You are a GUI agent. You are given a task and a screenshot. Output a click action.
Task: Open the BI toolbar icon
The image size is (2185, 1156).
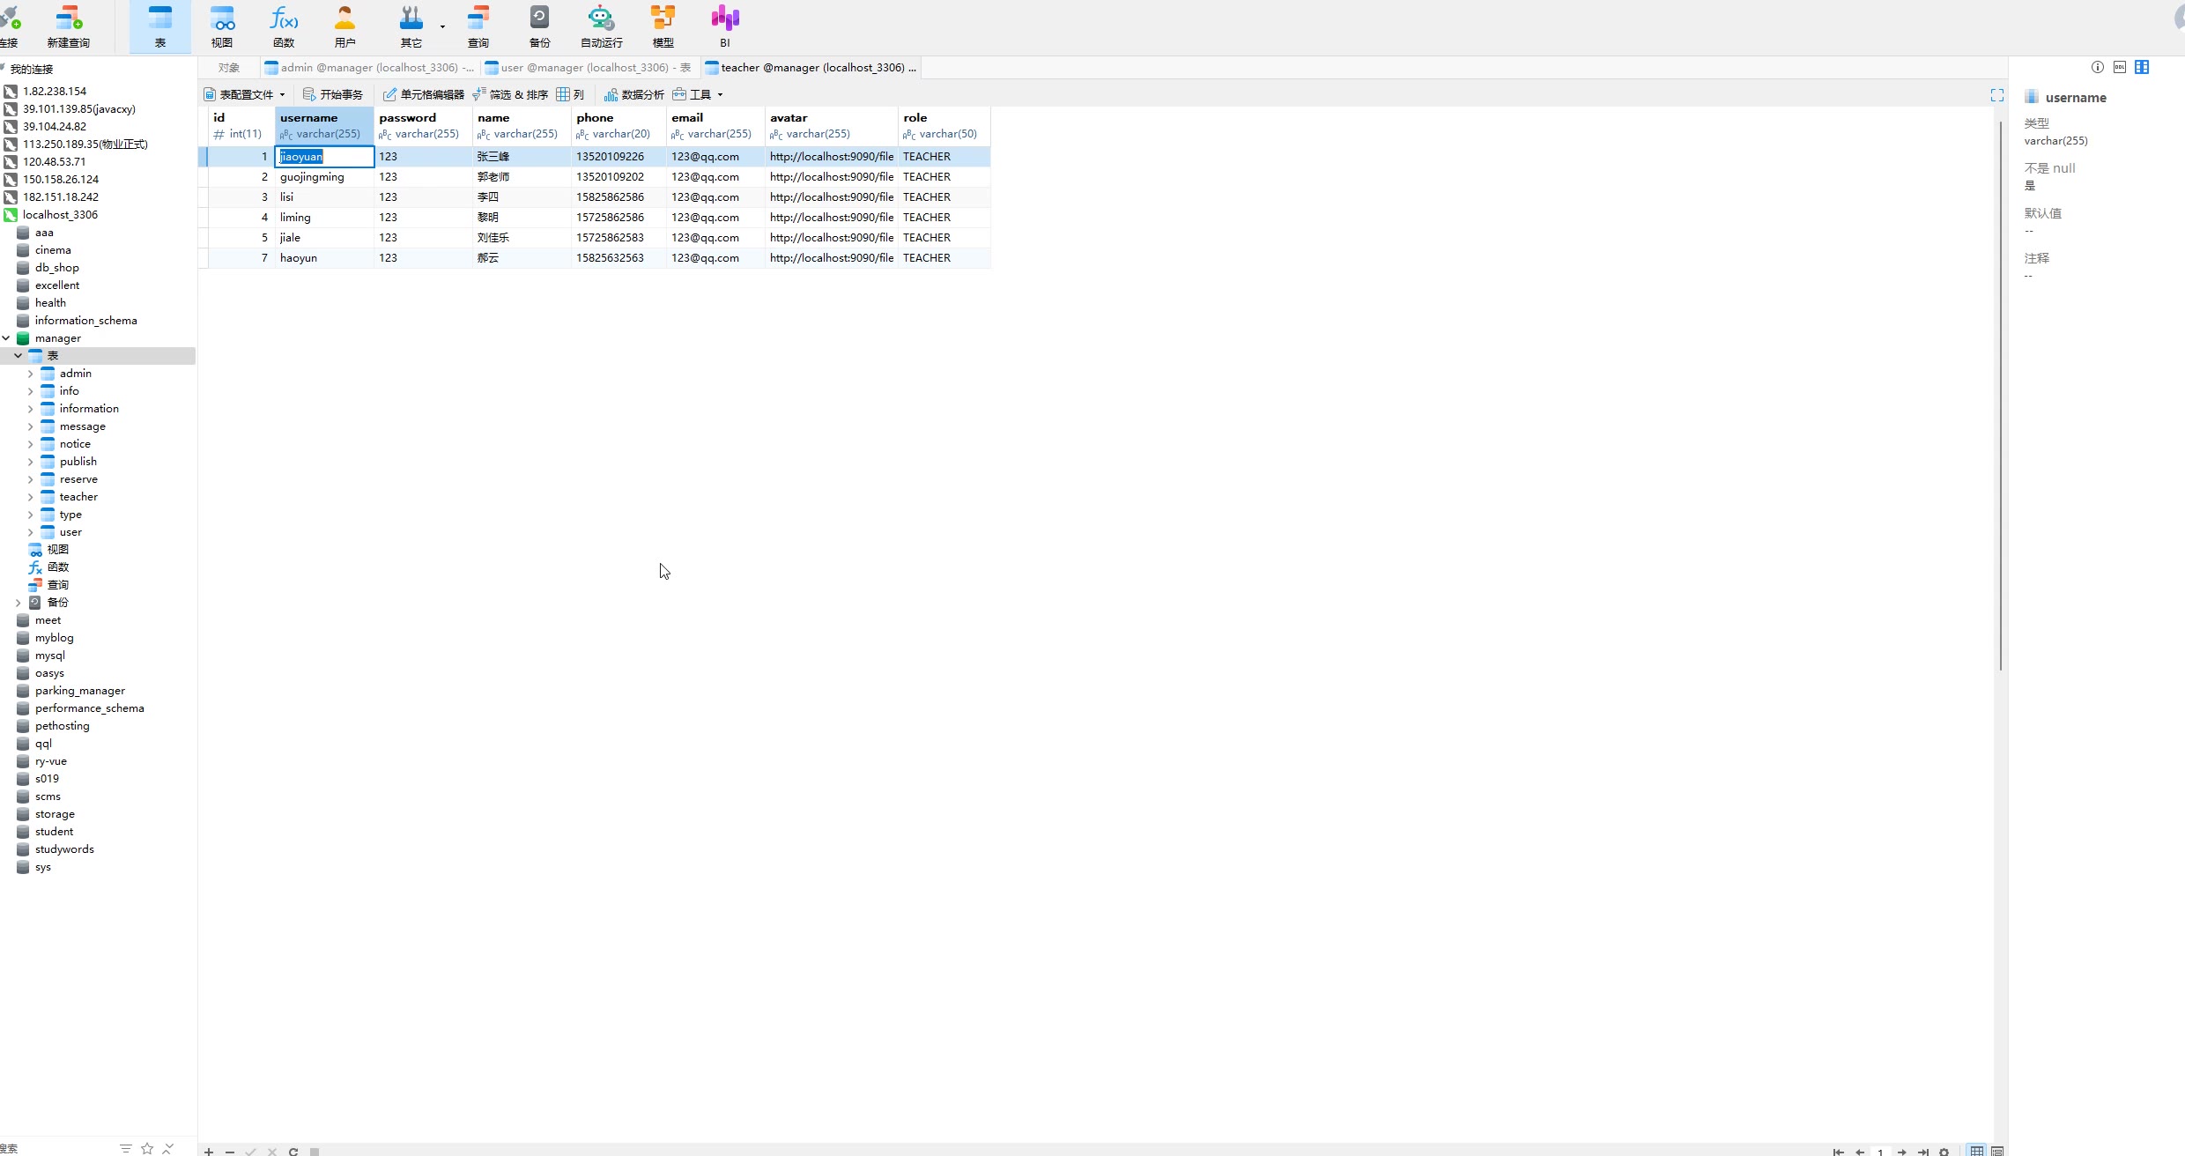724,26
